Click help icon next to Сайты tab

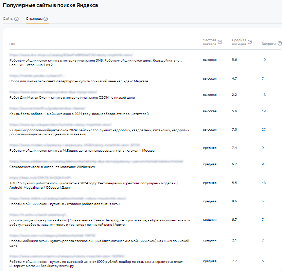pos(16,19)
